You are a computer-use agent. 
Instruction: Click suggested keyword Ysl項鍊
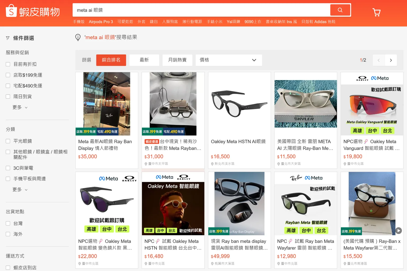(233, 22)
